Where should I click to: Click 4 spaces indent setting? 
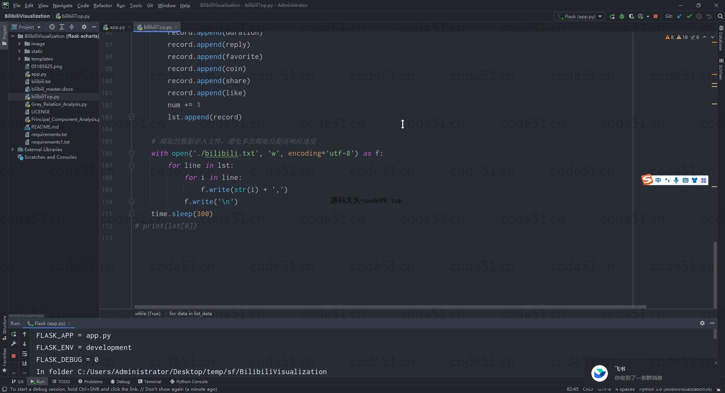(x=625, y=389)
